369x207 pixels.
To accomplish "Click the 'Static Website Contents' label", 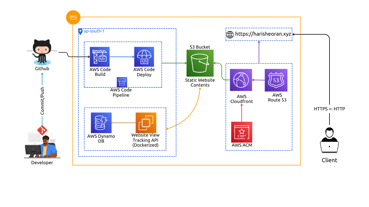I will point(200,83).
